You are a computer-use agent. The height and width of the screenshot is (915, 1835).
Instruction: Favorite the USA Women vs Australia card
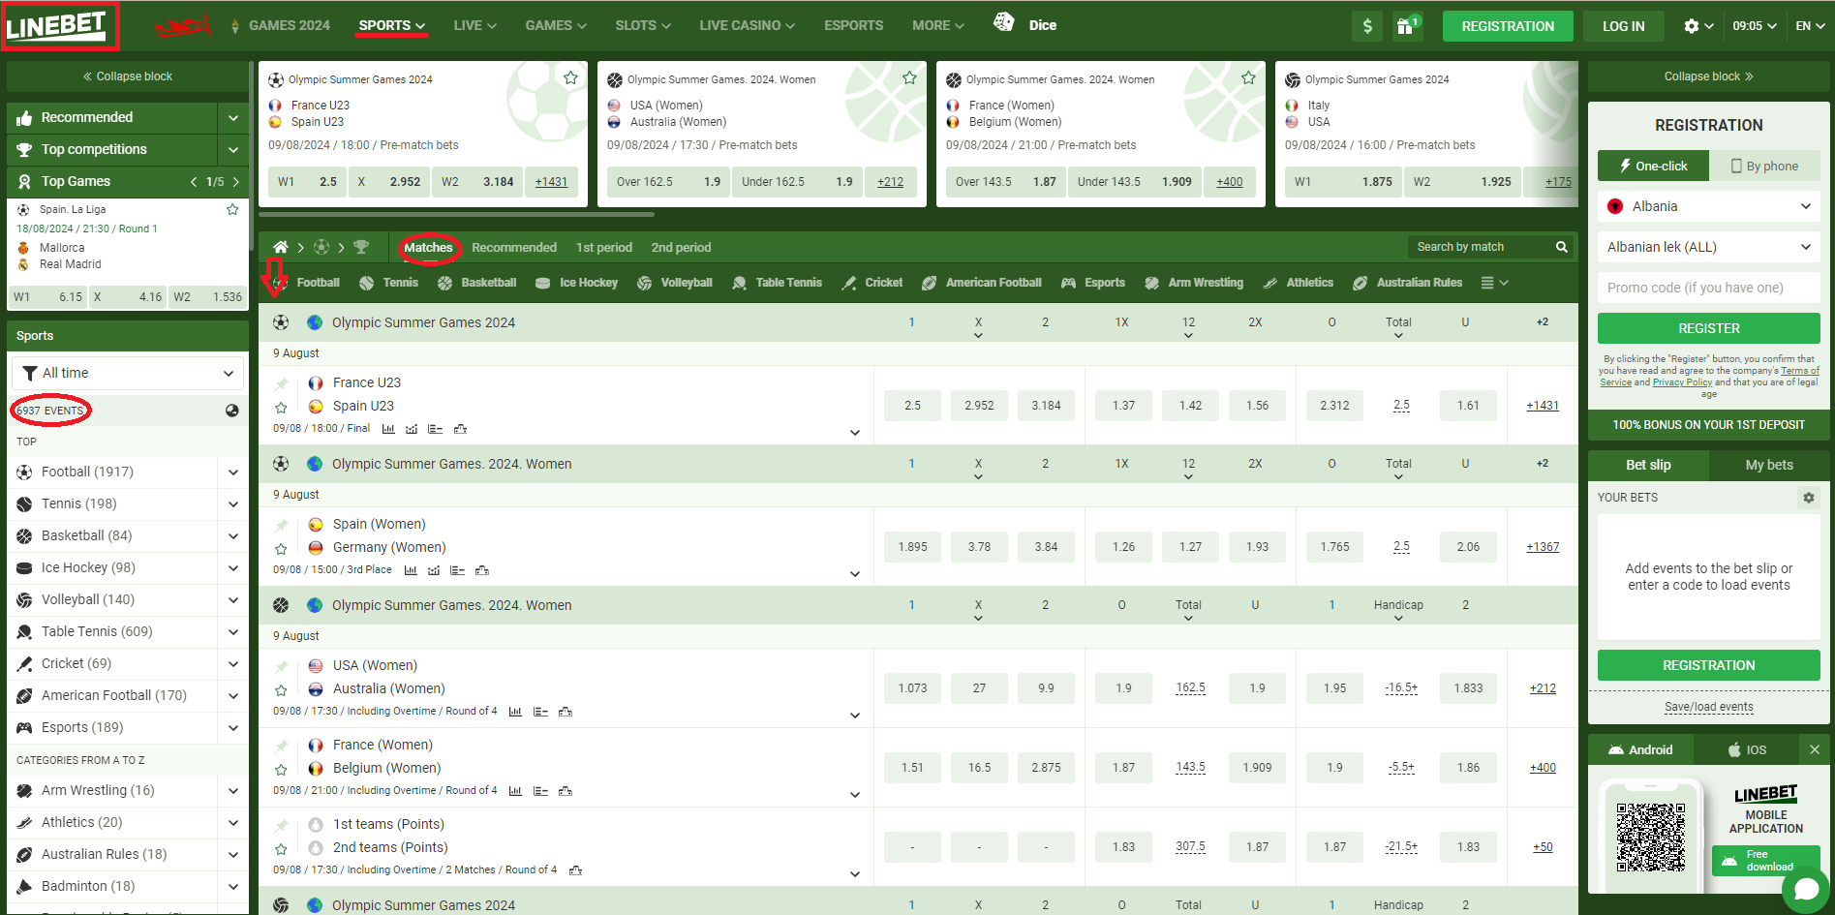909,77
